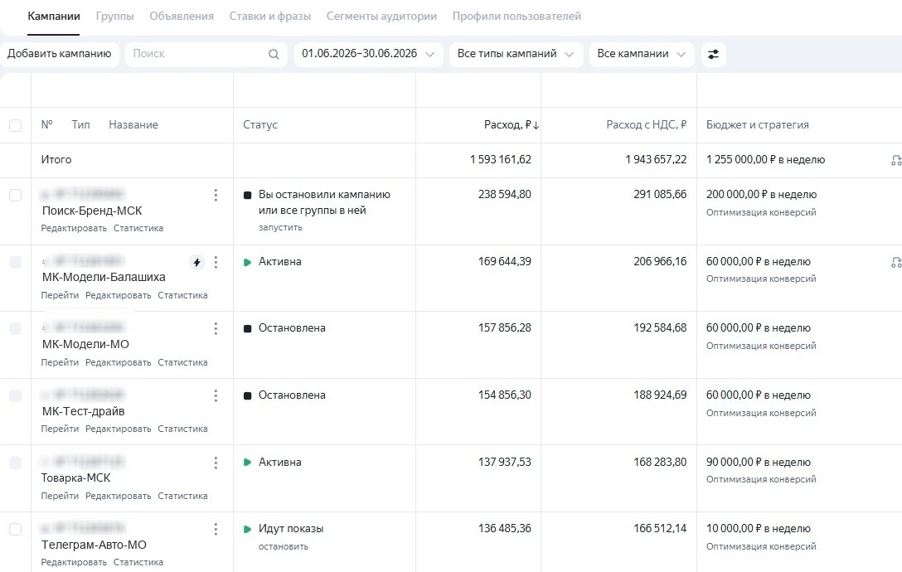902x572 pixels.
Task: Click запустить link for Поиск-Бренд-МСК
Action: pyautogui.click(x=280, y=228)
